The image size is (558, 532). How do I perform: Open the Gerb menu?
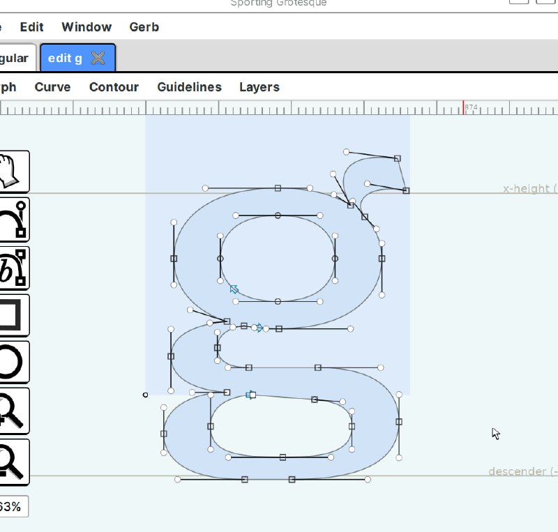(144, 27)
